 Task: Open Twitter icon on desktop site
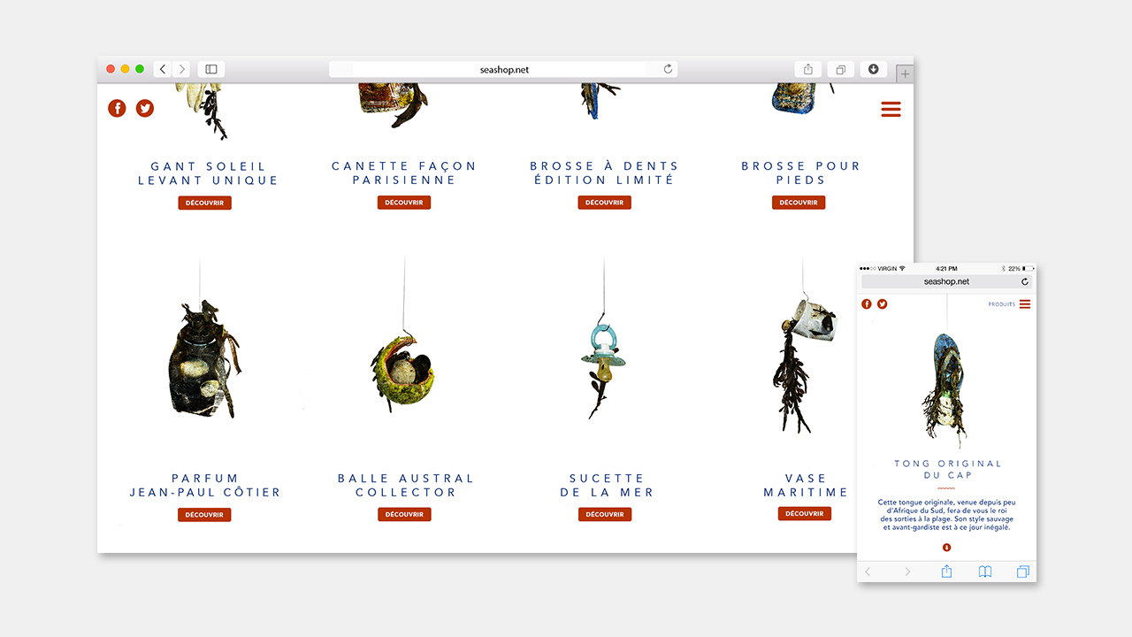pos(145,108)
